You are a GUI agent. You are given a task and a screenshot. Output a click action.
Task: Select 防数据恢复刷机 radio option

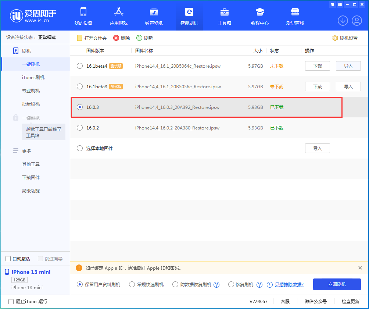[x=175, y=284]
